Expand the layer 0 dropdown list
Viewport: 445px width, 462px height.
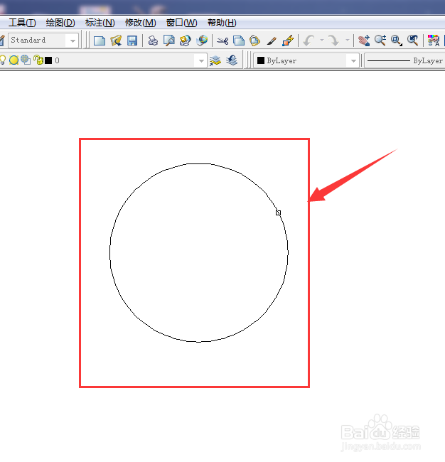pyautogui.click(x=201, y=60)
